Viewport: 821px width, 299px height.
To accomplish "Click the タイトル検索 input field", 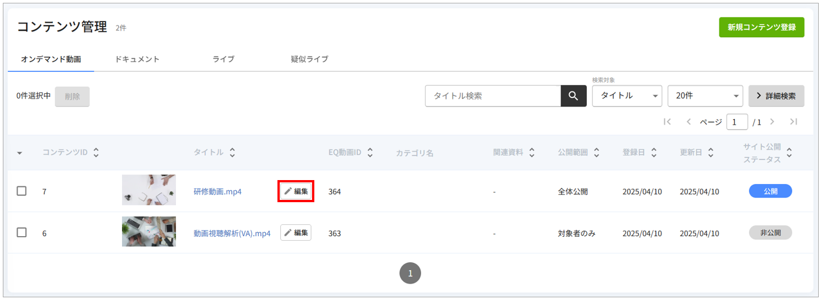I will (493, 96).
